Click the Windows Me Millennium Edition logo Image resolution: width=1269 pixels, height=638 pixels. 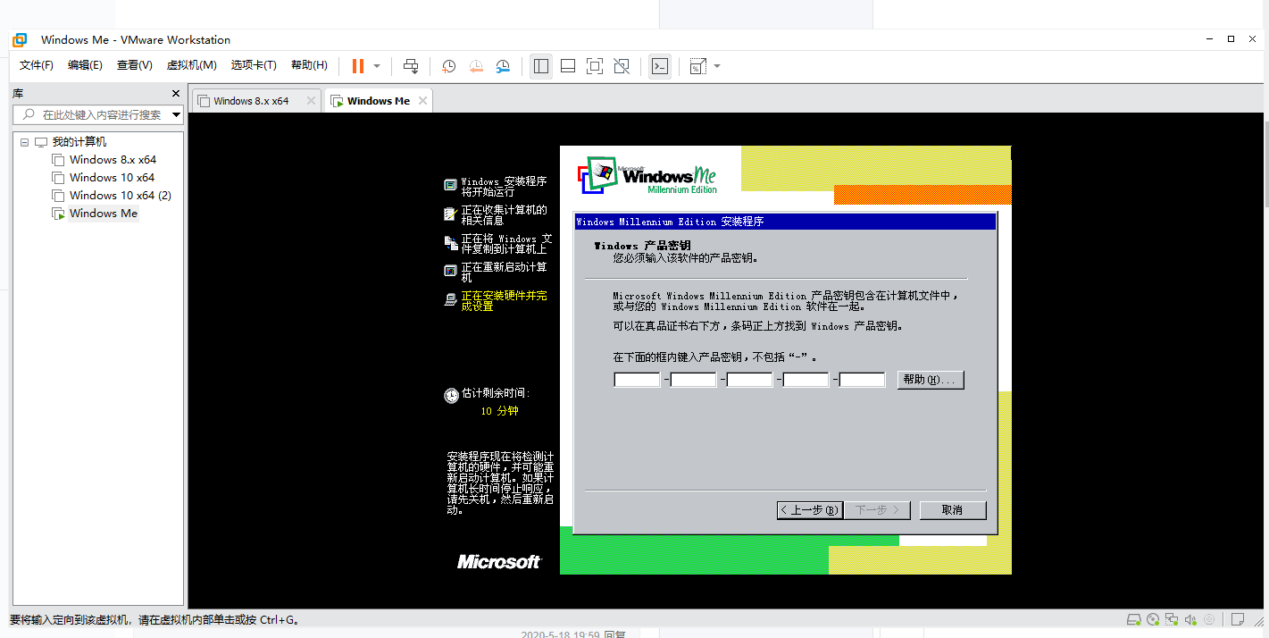[x=647, y=175]
